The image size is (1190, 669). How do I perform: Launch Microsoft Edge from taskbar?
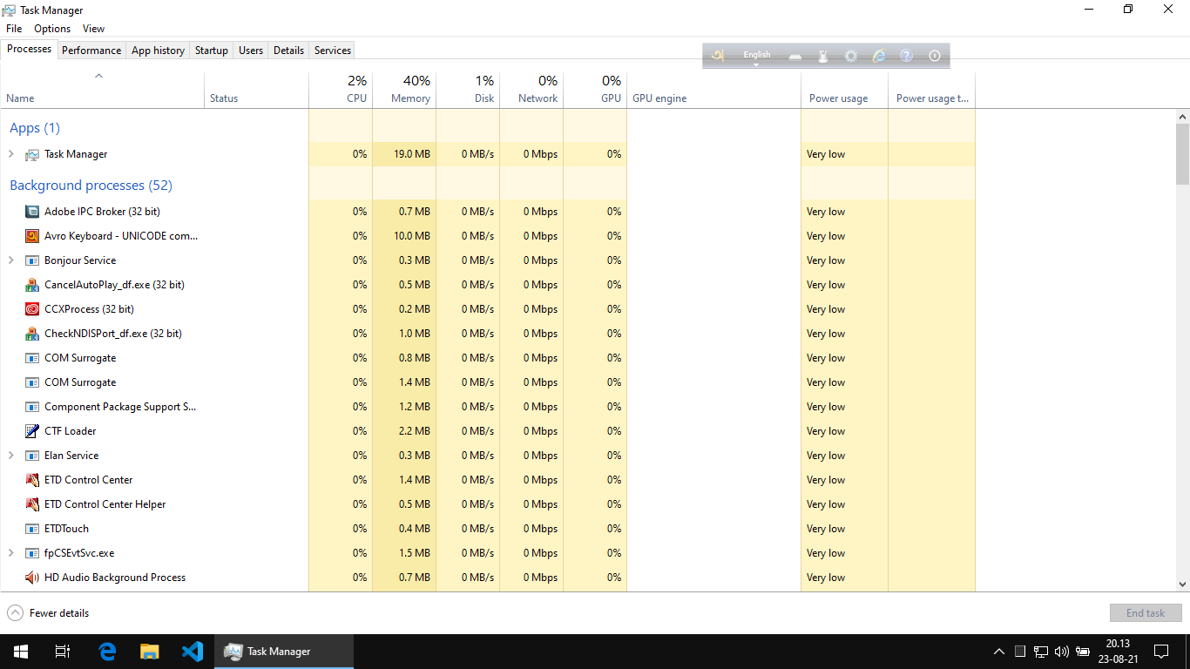[x=107, y=651]
